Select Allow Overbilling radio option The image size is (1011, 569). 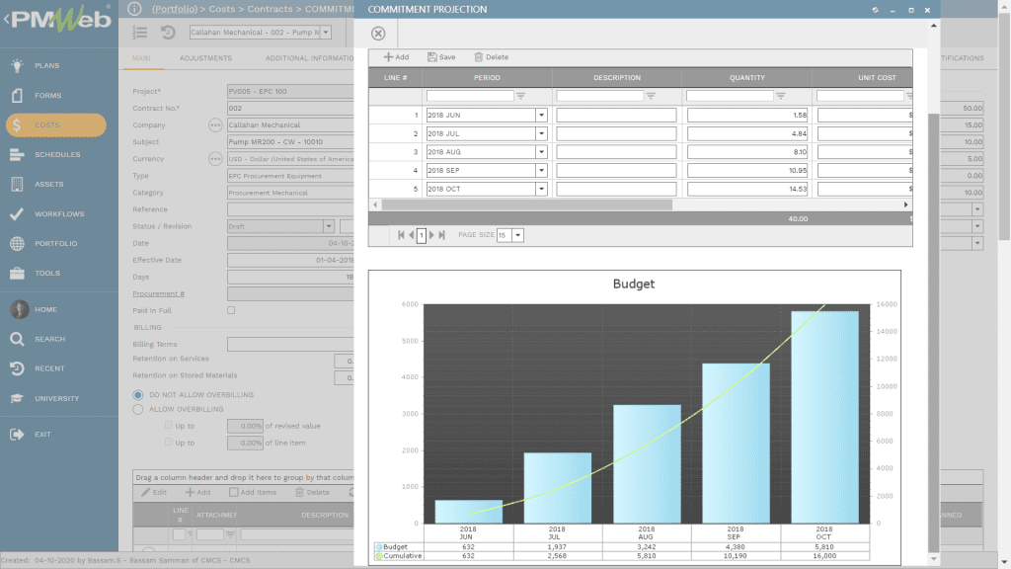pyautogui.click(x=138, y=410)
